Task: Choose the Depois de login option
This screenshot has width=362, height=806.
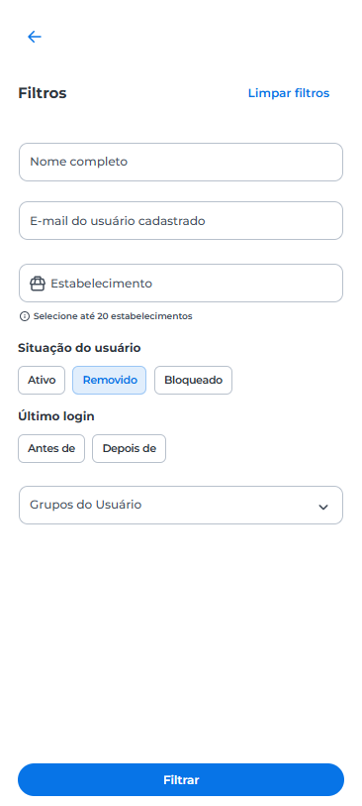Action: [130, 448]
